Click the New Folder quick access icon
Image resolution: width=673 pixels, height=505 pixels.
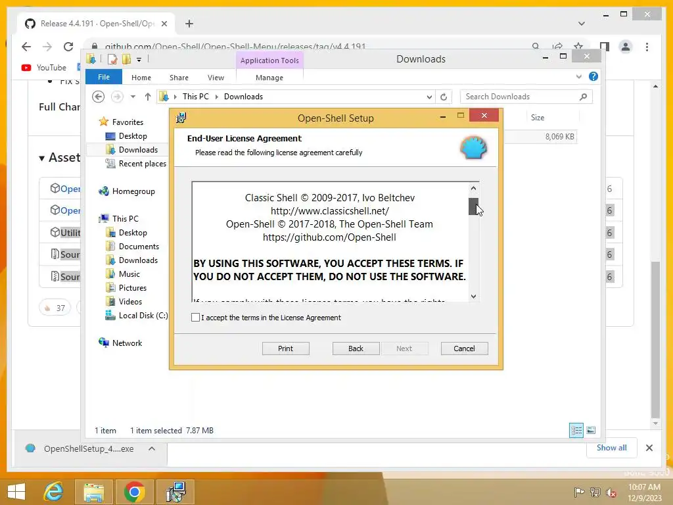[x=126, y=59]
